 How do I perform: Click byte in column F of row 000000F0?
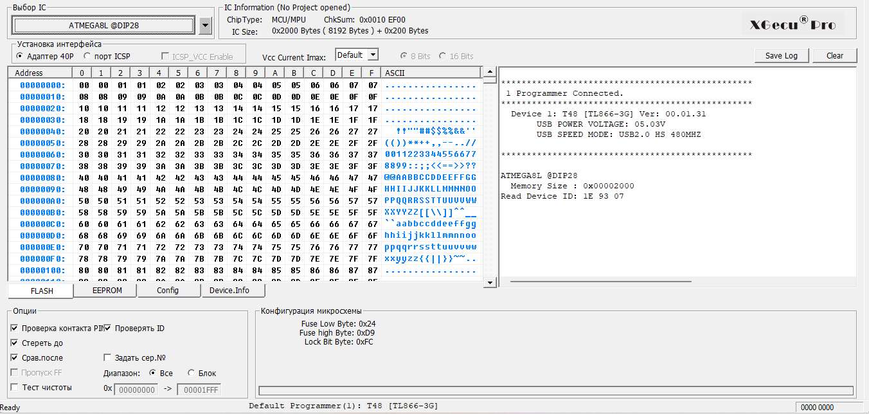373,259
